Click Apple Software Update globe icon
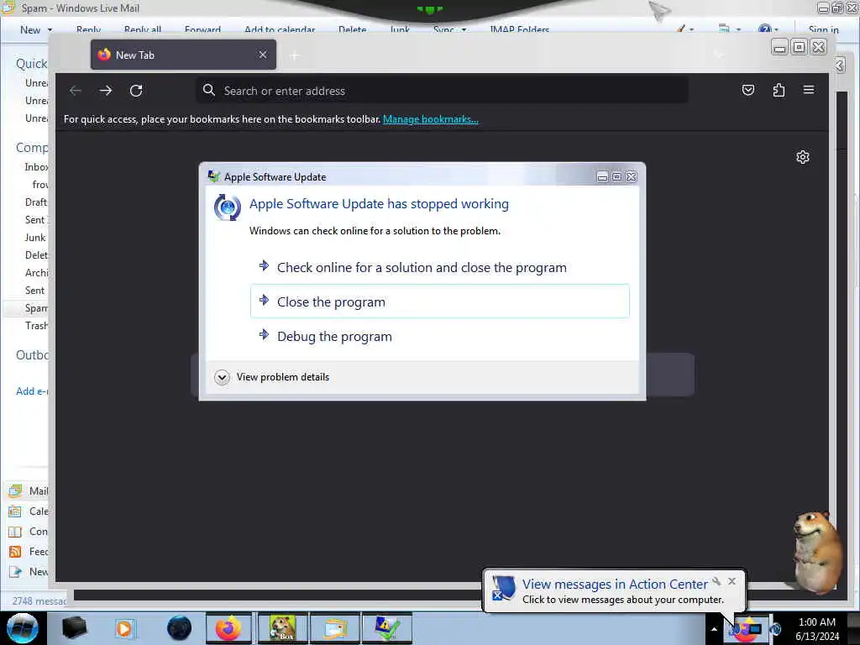This screenshot has height=645, width=860. click(227, 207)
